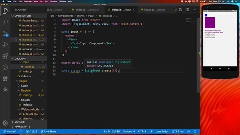This screenshot has height=135, width=240.
Task: Open Spotlight search in macOS menu bar
Action: [228, 1]
